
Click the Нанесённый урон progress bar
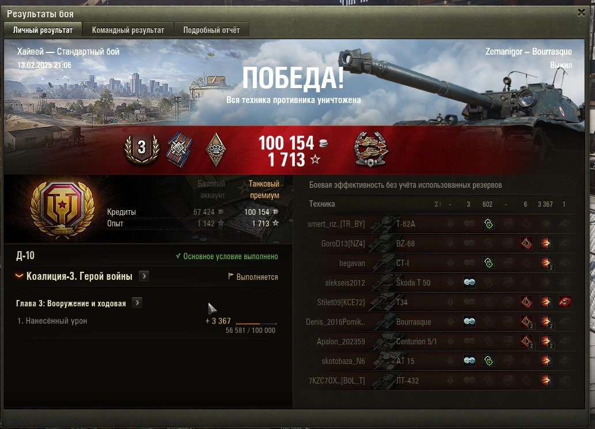pyautogui.click(x=256, y=324)
